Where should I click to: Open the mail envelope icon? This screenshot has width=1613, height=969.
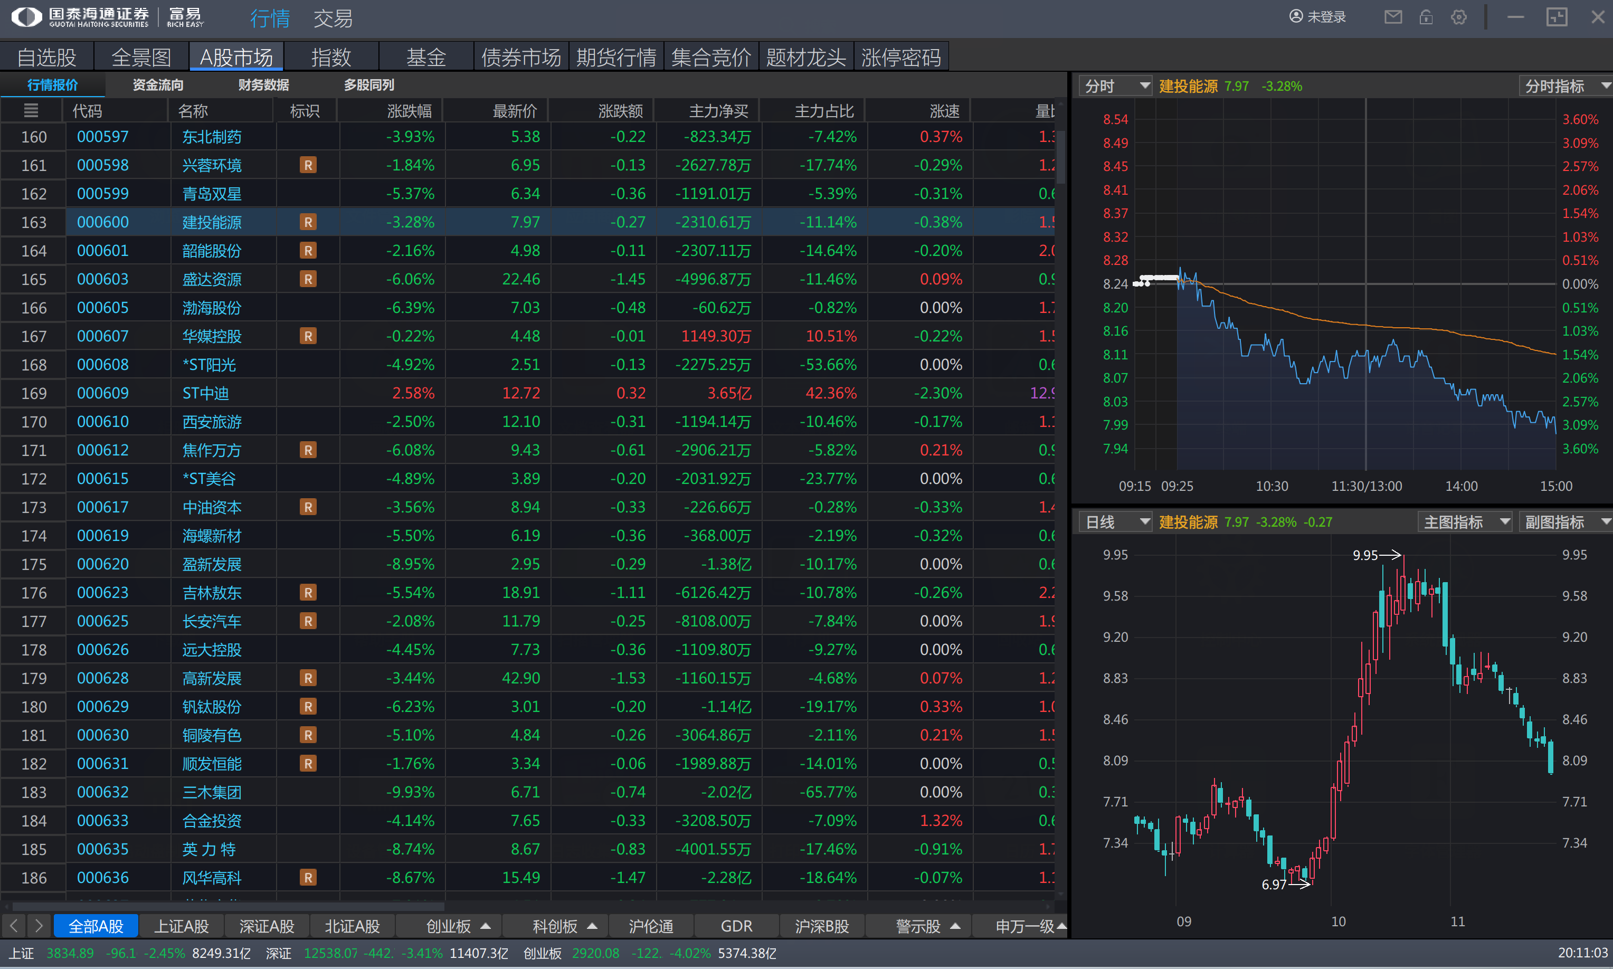(1393, 17)
